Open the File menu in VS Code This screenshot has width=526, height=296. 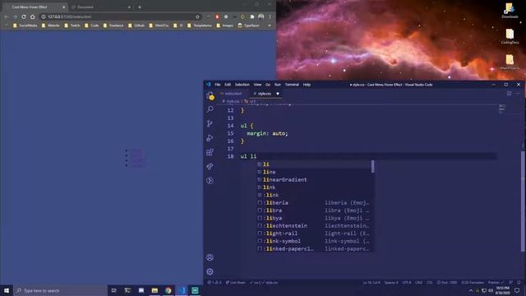218,85
